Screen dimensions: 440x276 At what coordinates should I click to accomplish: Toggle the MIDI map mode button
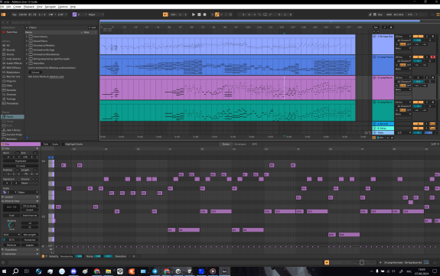389,15
